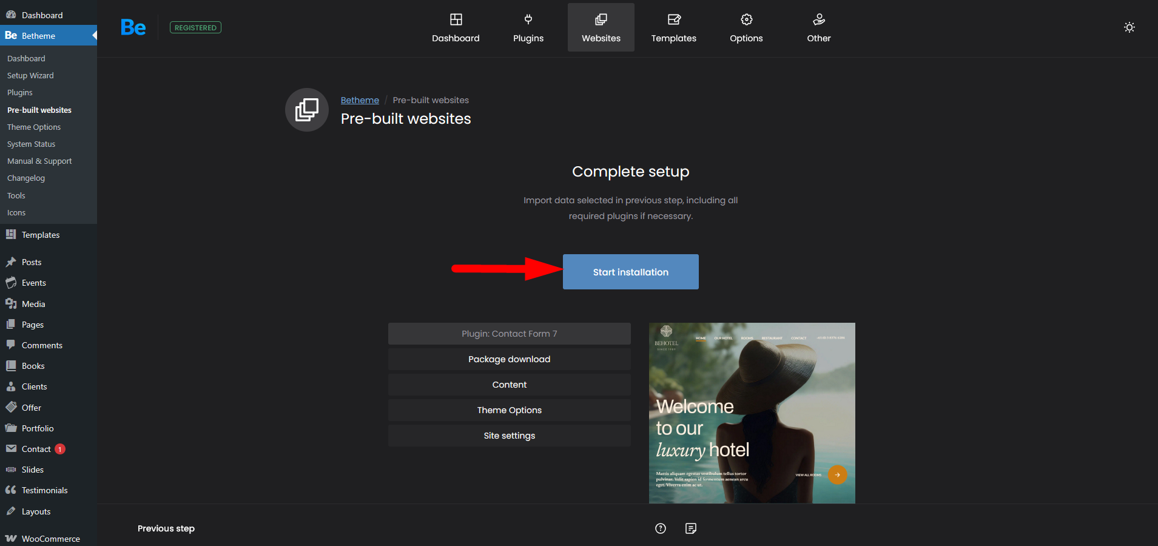Click the hotel website preview thumbnail
1158x546 pixels.
click(x=752, y=413)
